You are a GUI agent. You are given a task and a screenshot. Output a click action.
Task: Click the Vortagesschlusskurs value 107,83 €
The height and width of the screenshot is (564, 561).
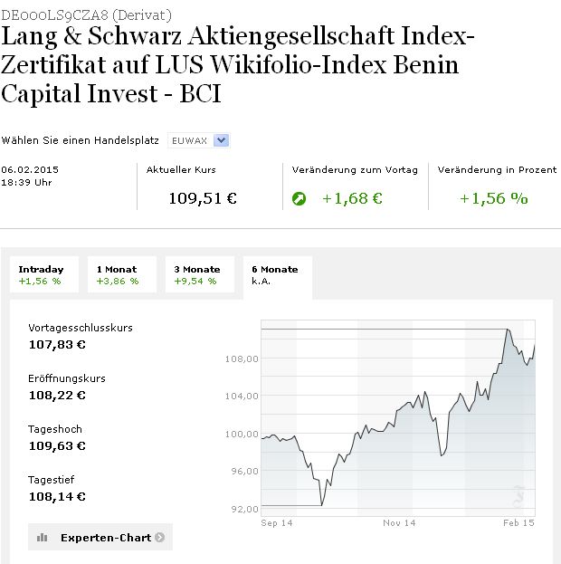[57, 344]
